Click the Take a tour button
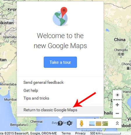The width and height of the screenshot is (131, 135). (60, 62)
